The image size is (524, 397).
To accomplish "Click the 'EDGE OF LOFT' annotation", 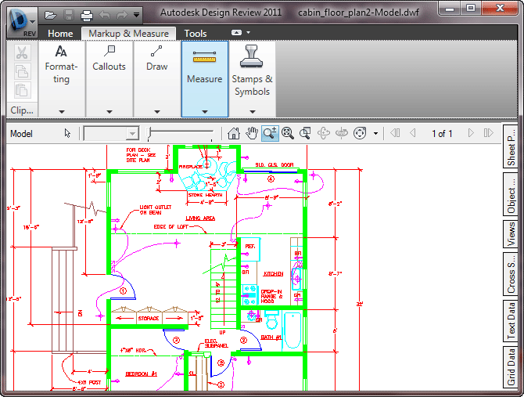I will (x=170, y=227).
